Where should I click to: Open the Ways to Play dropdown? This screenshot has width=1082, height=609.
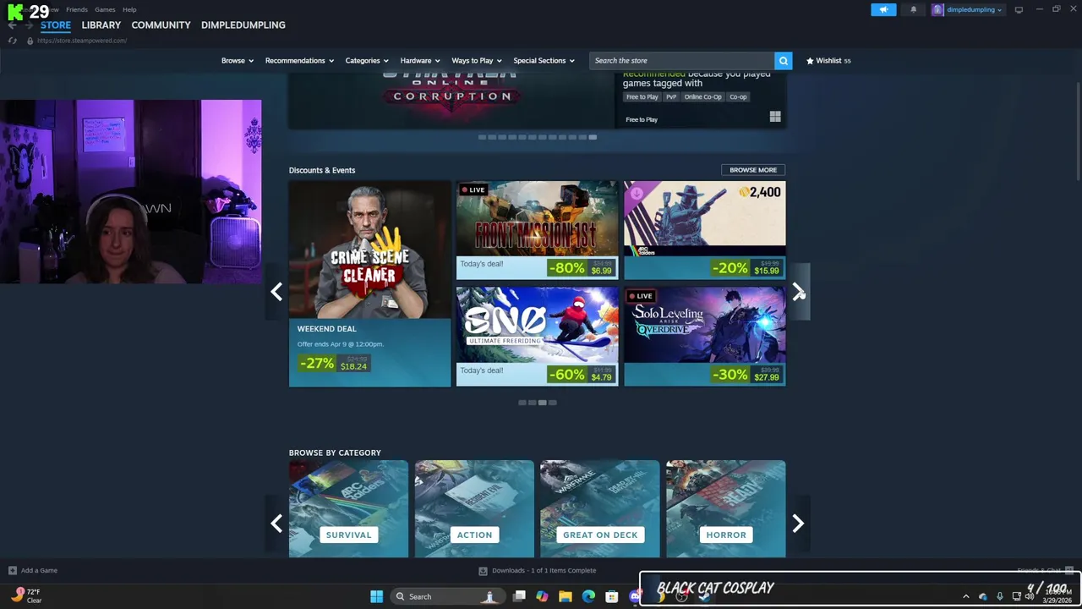(x=477, y=61)
